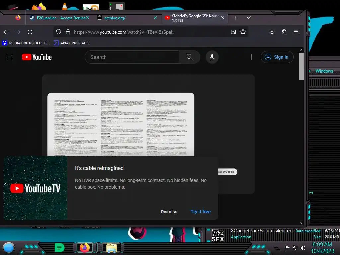
Task: Click the page scrollbar up arrow
Action: point(301,50)
